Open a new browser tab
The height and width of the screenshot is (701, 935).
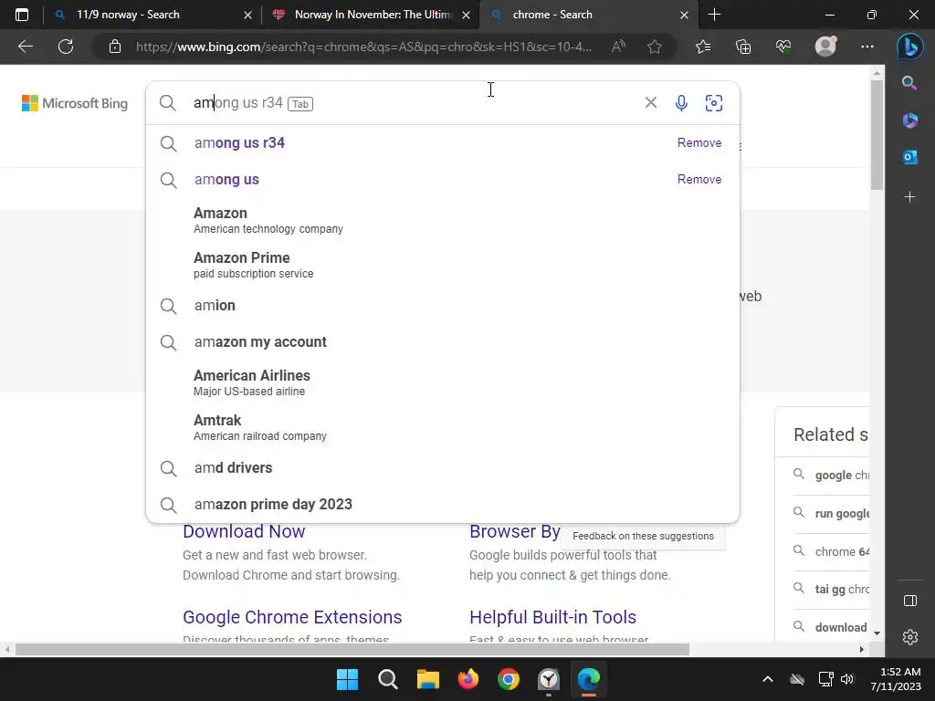[x=714, y=15]
